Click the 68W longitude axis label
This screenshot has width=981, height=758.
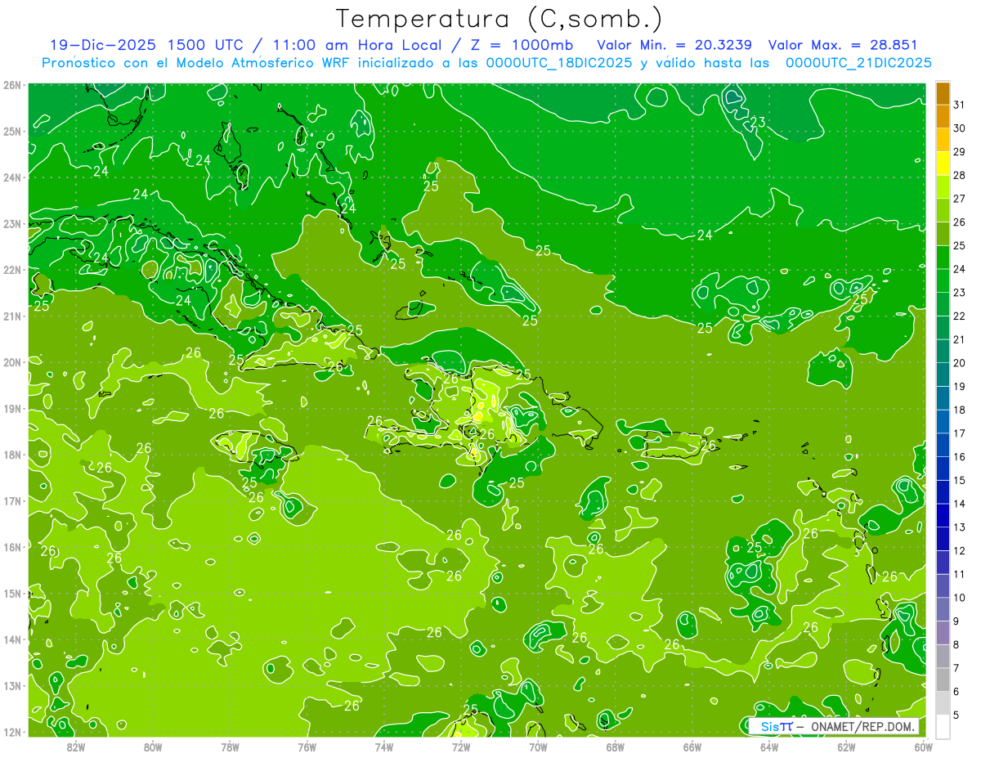coord(616,747)
